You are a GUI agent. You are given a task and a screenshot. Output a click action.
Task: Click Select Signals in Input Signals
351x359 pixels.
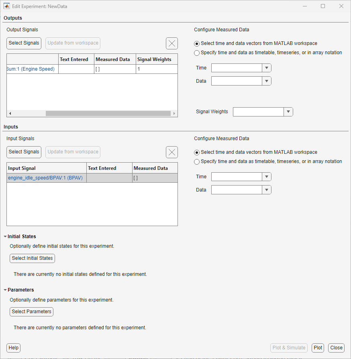click(24, 152)
